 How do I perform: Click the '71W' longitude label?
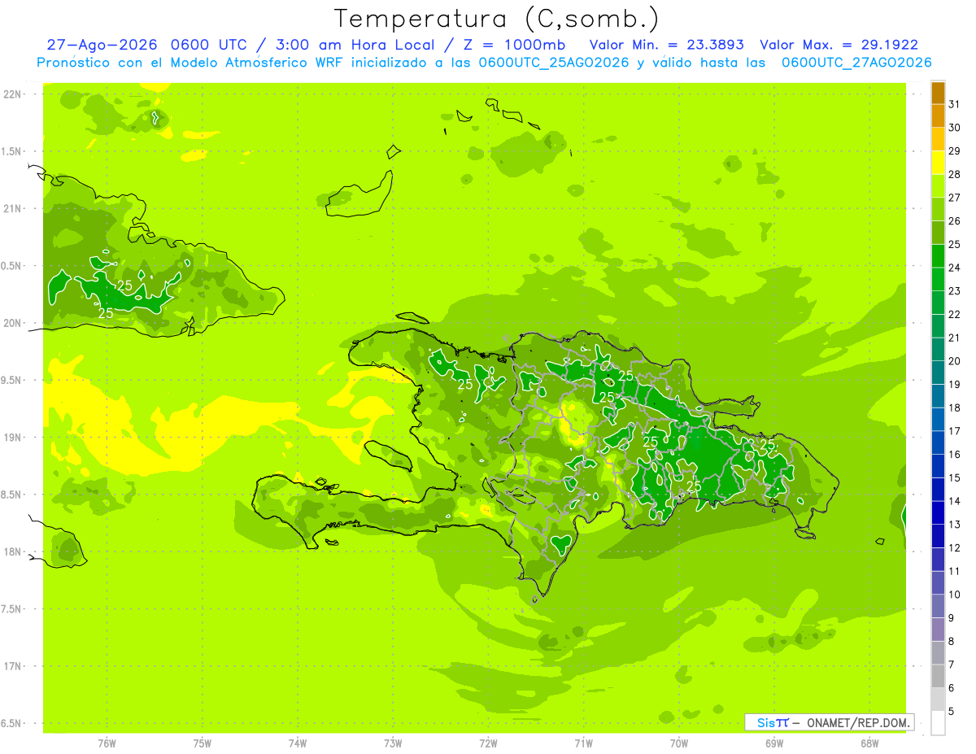[x=583, y=743]
